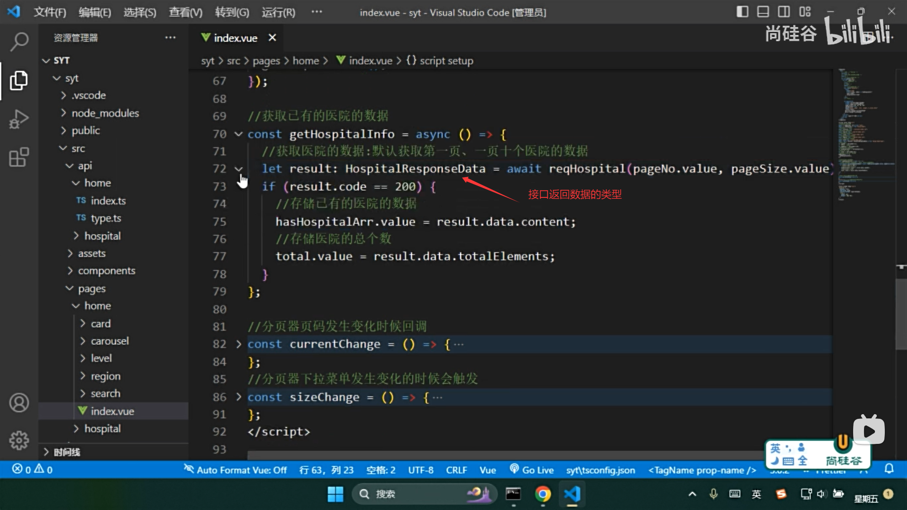Click the notifications bell in status bar
907x510 pixels.
889,469
